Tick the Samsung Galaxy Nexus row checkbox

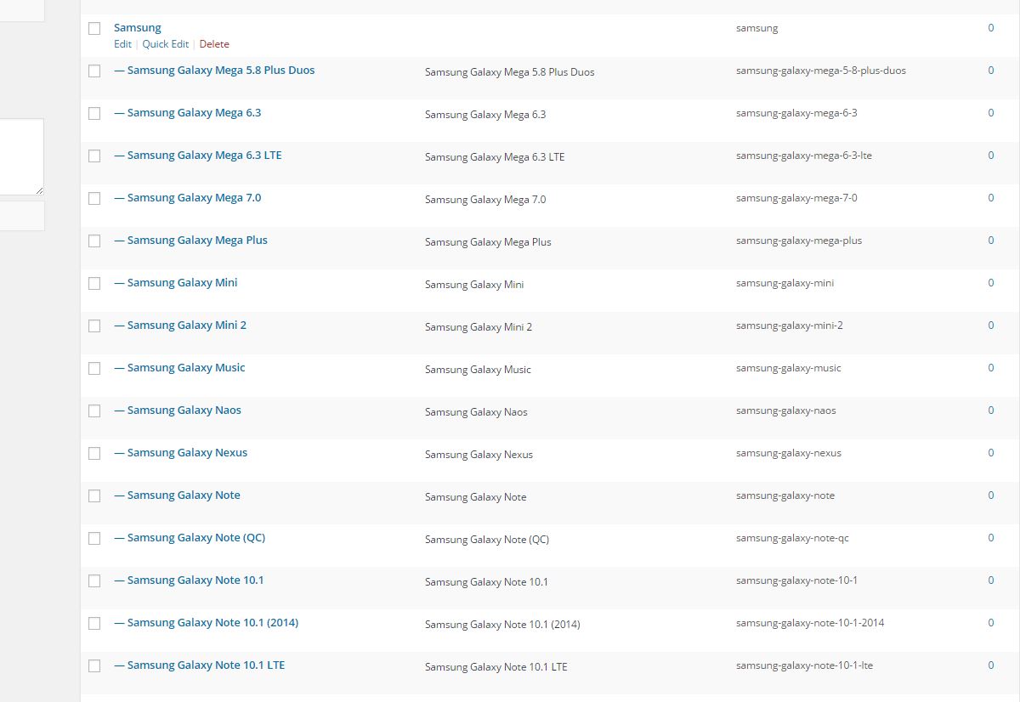tap(94, 454)
